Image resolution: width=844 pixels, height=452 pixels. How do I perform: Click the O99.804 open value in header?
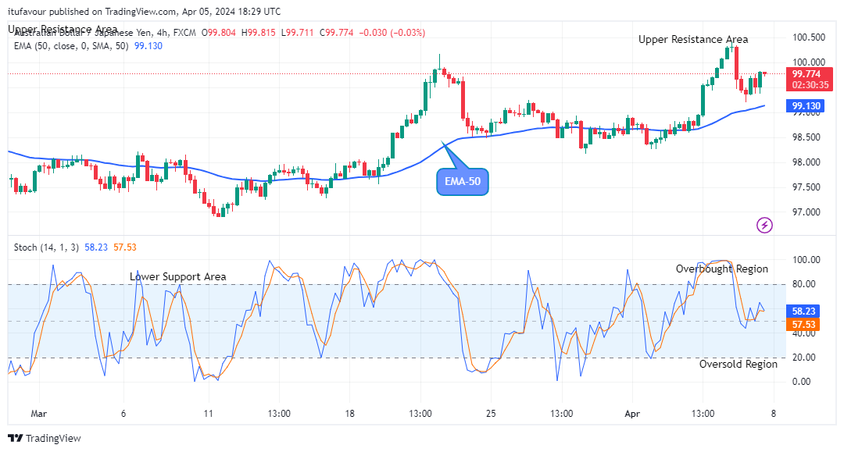coord(219,33)
